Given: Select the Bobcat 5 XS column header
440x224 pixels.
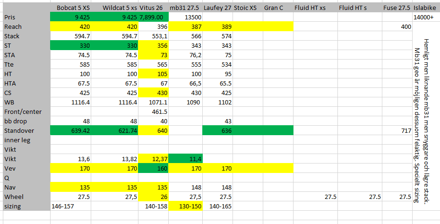Looking at the screenshot, I should [x=74, y=8].
